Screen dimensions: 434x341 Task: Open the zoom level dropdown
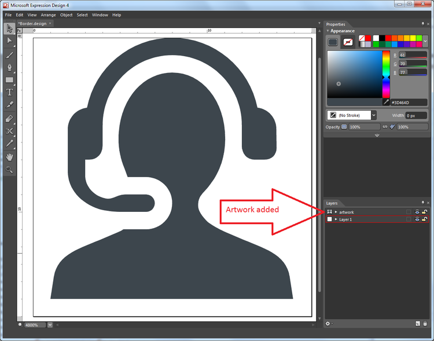(50, 325)
